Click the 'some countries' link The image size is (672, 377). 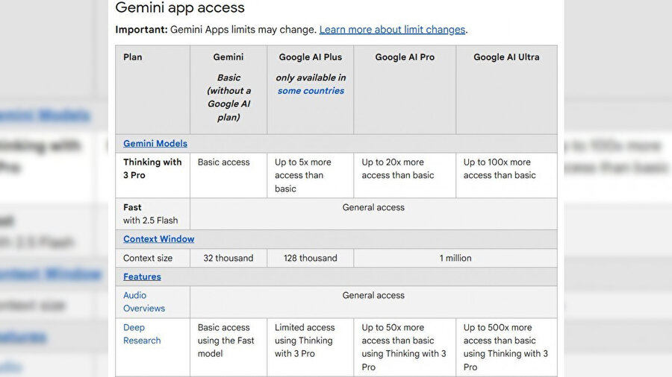click(311, 91)
